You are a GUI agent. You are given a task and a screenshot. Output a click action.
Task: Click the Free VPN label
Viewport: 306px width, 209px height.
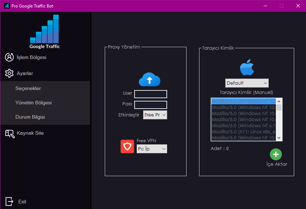point(146,140)
